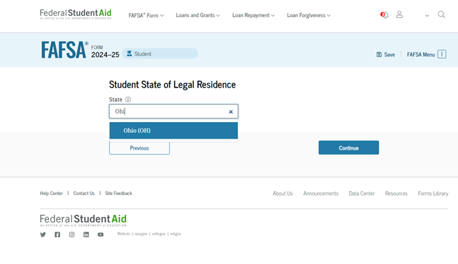This screenshot has width=458, height=264.
Task: Expand the Loan Repayment menu
Action: 253,15
